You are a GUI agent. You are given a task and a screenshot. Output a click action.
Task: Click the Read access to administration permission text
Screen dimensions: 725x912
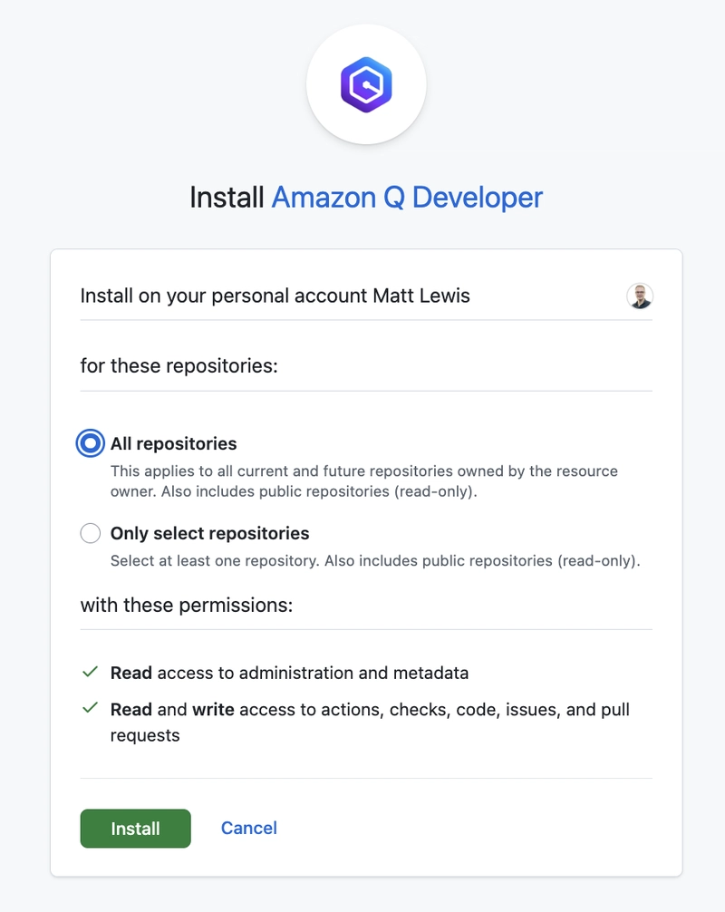point(289,673)
